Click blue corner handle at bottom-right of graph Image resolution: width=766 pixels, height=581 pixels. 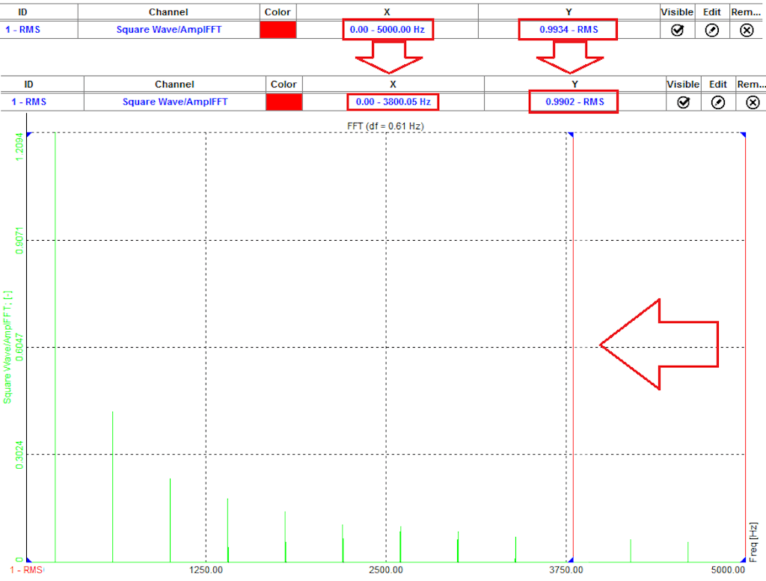coord(743,559)
